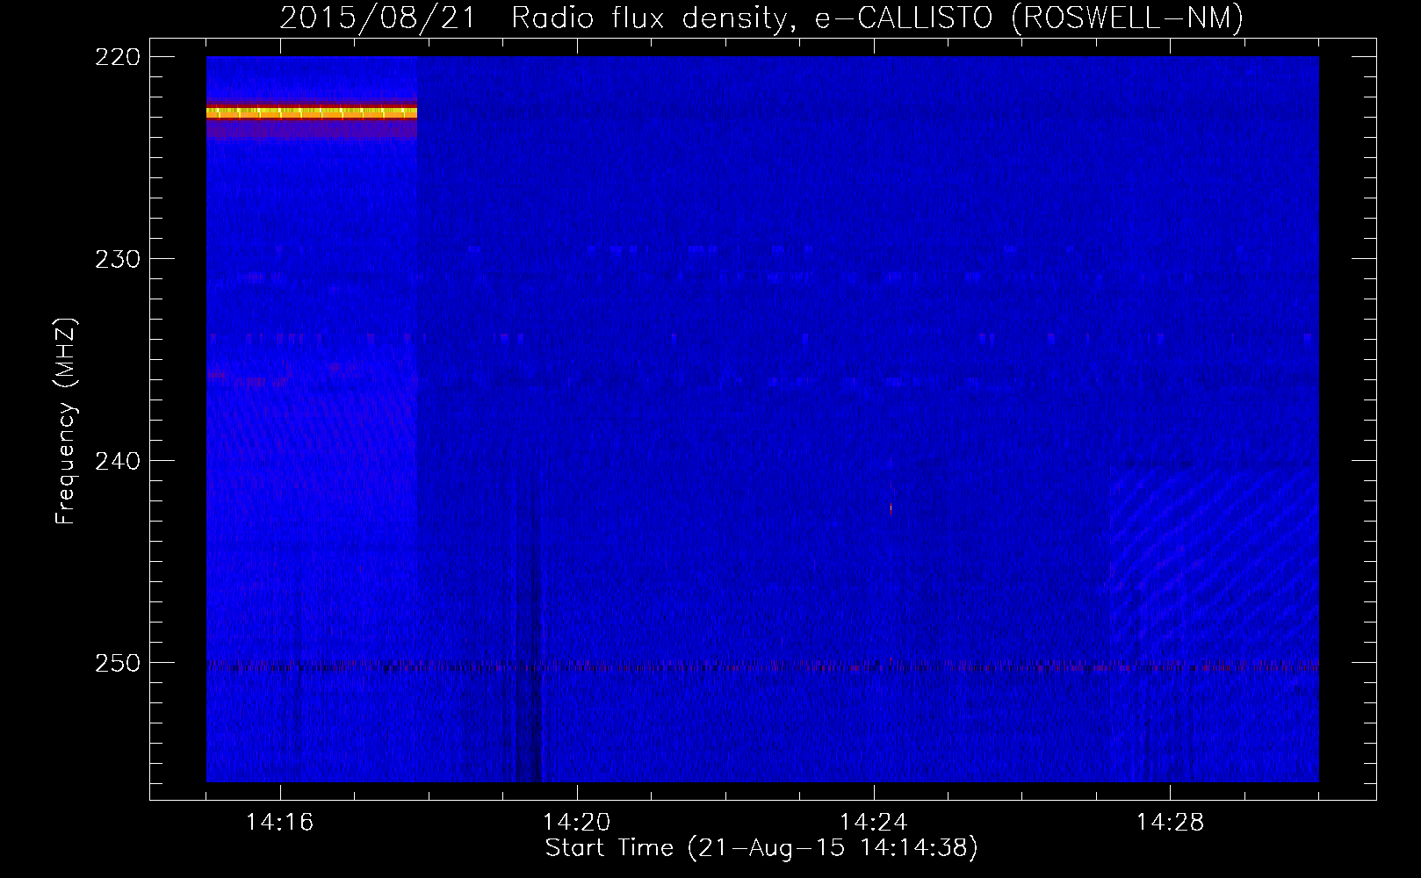Click the red dotted horizontal line at 250 MHz
Image resolution: width=1421 pixels, height=878 pixels.
(x=762, y=667)
